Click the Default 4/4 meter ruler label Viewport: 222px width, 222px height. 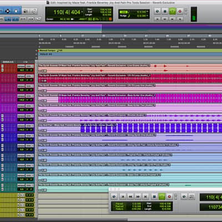coord(46,54)
